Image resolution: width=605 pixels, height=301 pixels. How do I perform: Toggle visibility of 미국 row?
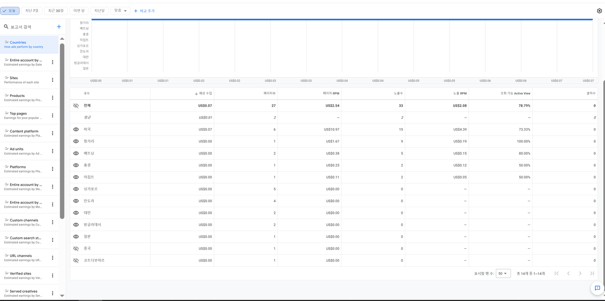click(76, 129)
